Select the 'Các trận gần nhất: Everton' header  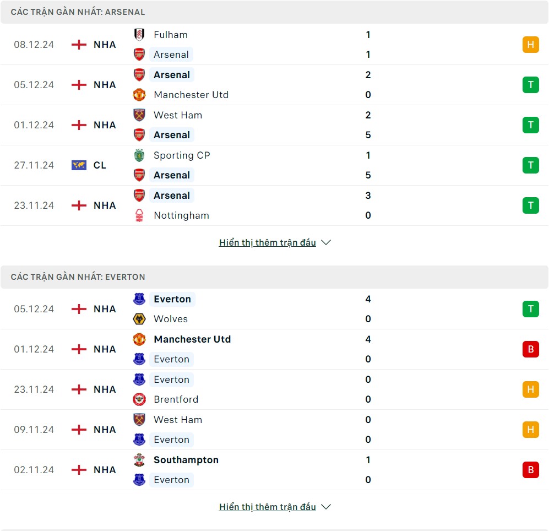click(78, 277)
